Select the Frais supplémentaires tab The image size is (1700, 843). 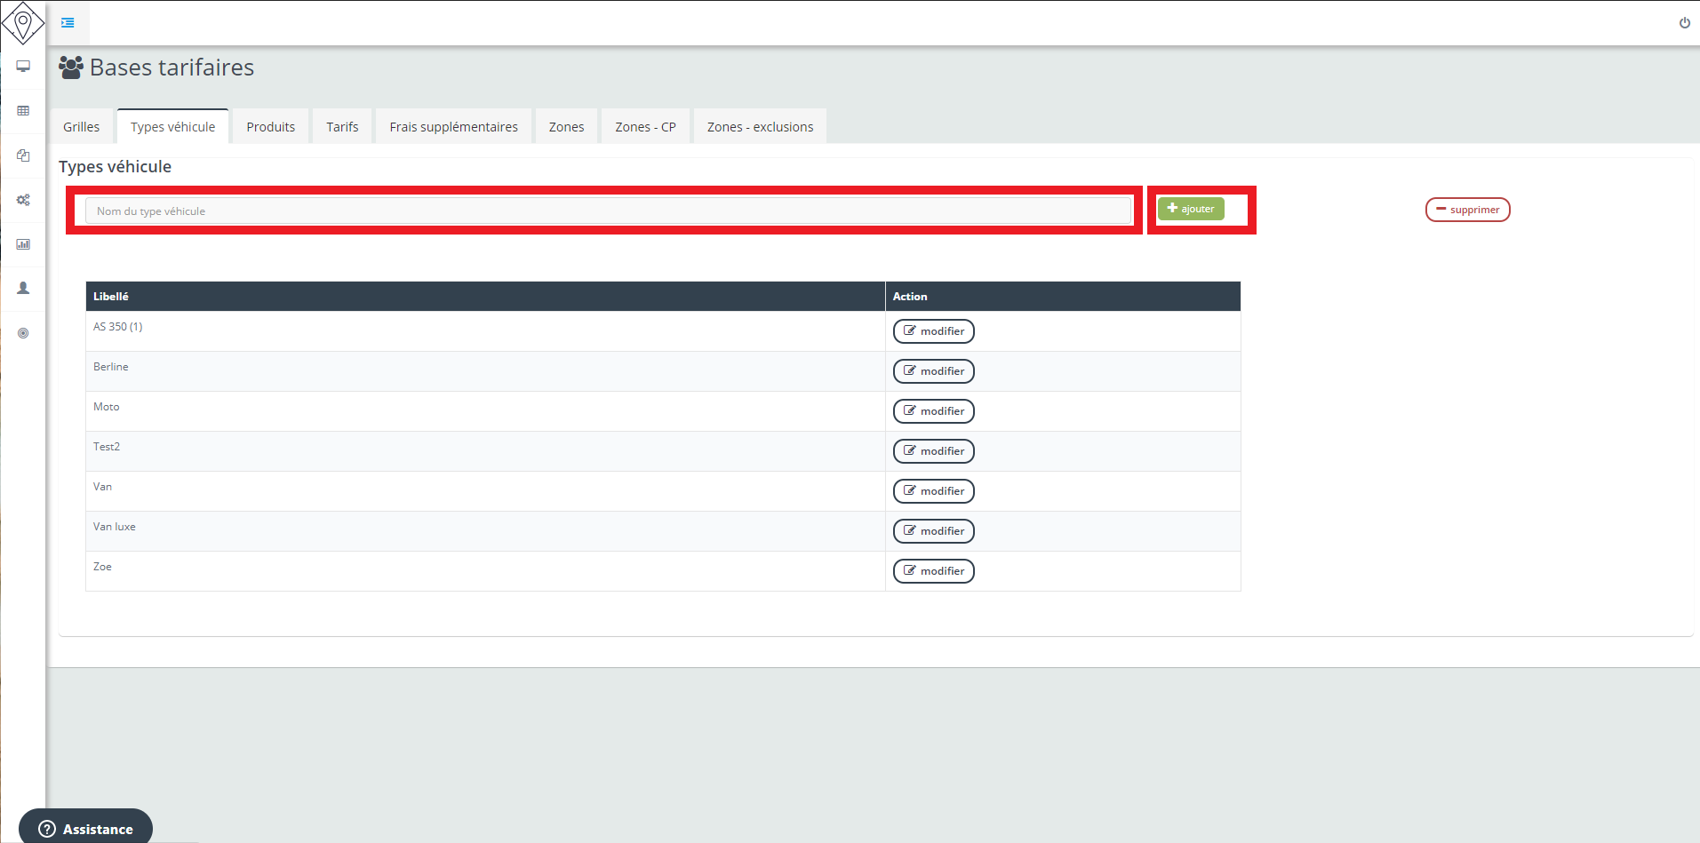click(453, 127)
